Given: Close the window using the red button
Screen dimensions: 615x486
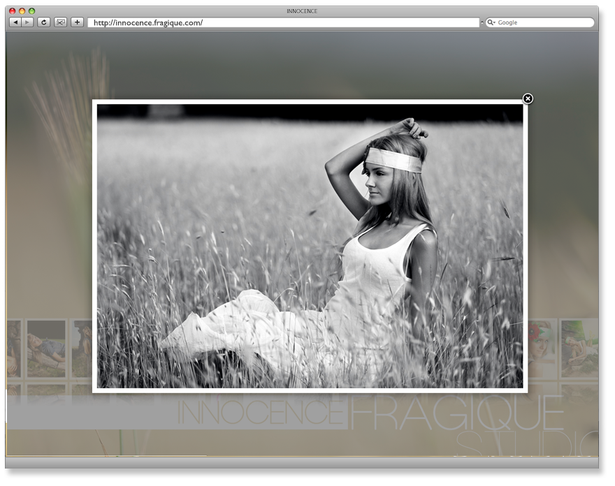Looking at the screenshot, I should (12, 11).
